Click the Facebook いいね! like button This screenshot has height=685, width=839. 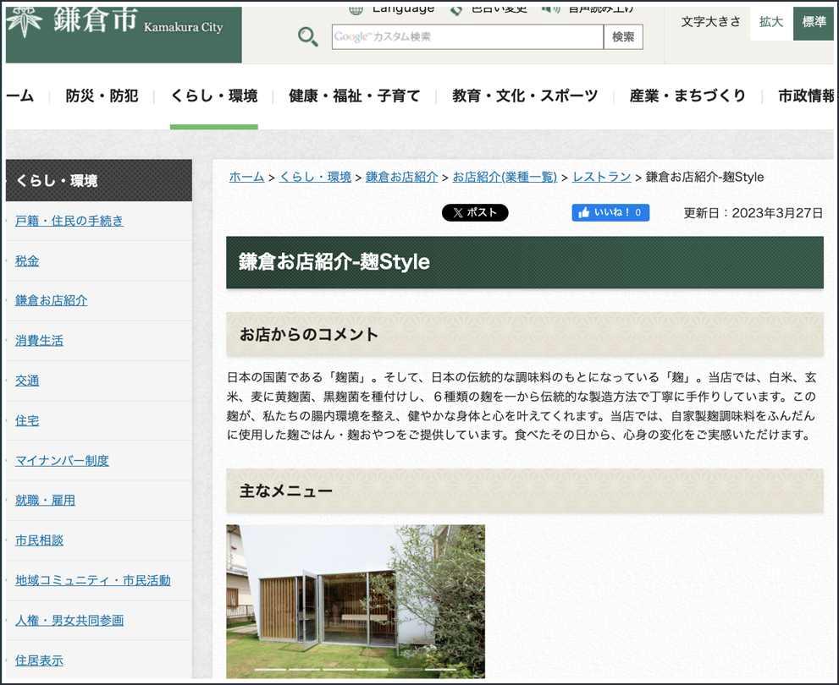click(610, 212)
